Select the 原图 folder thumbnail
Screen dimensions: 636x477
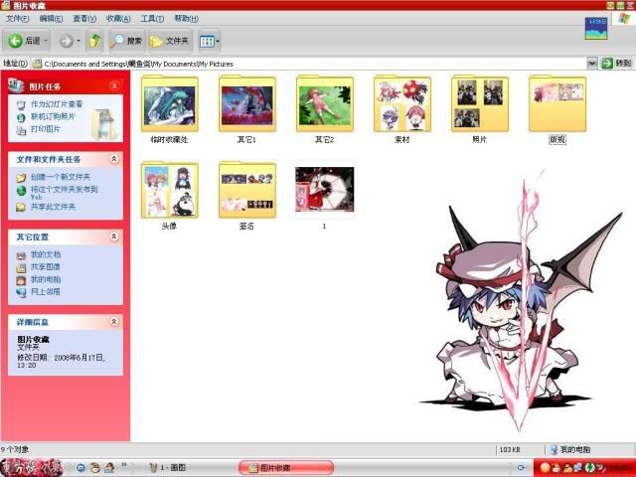[557, 104]
